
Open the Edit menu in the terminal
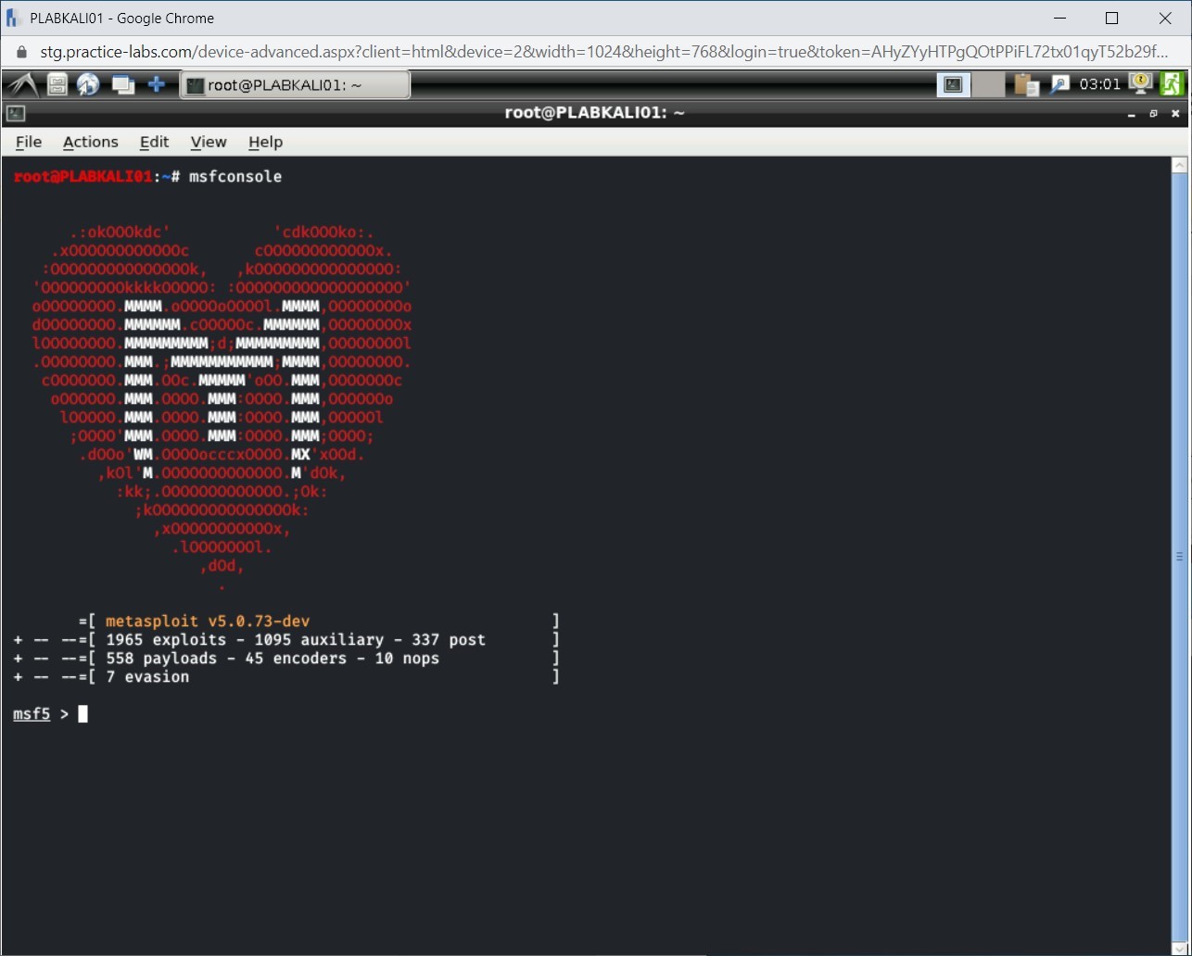(154, 142)
